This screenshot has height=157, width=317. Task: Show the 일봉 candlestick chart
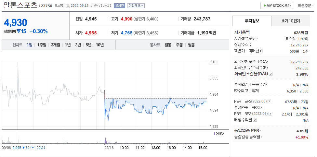[x=168, y=45]
